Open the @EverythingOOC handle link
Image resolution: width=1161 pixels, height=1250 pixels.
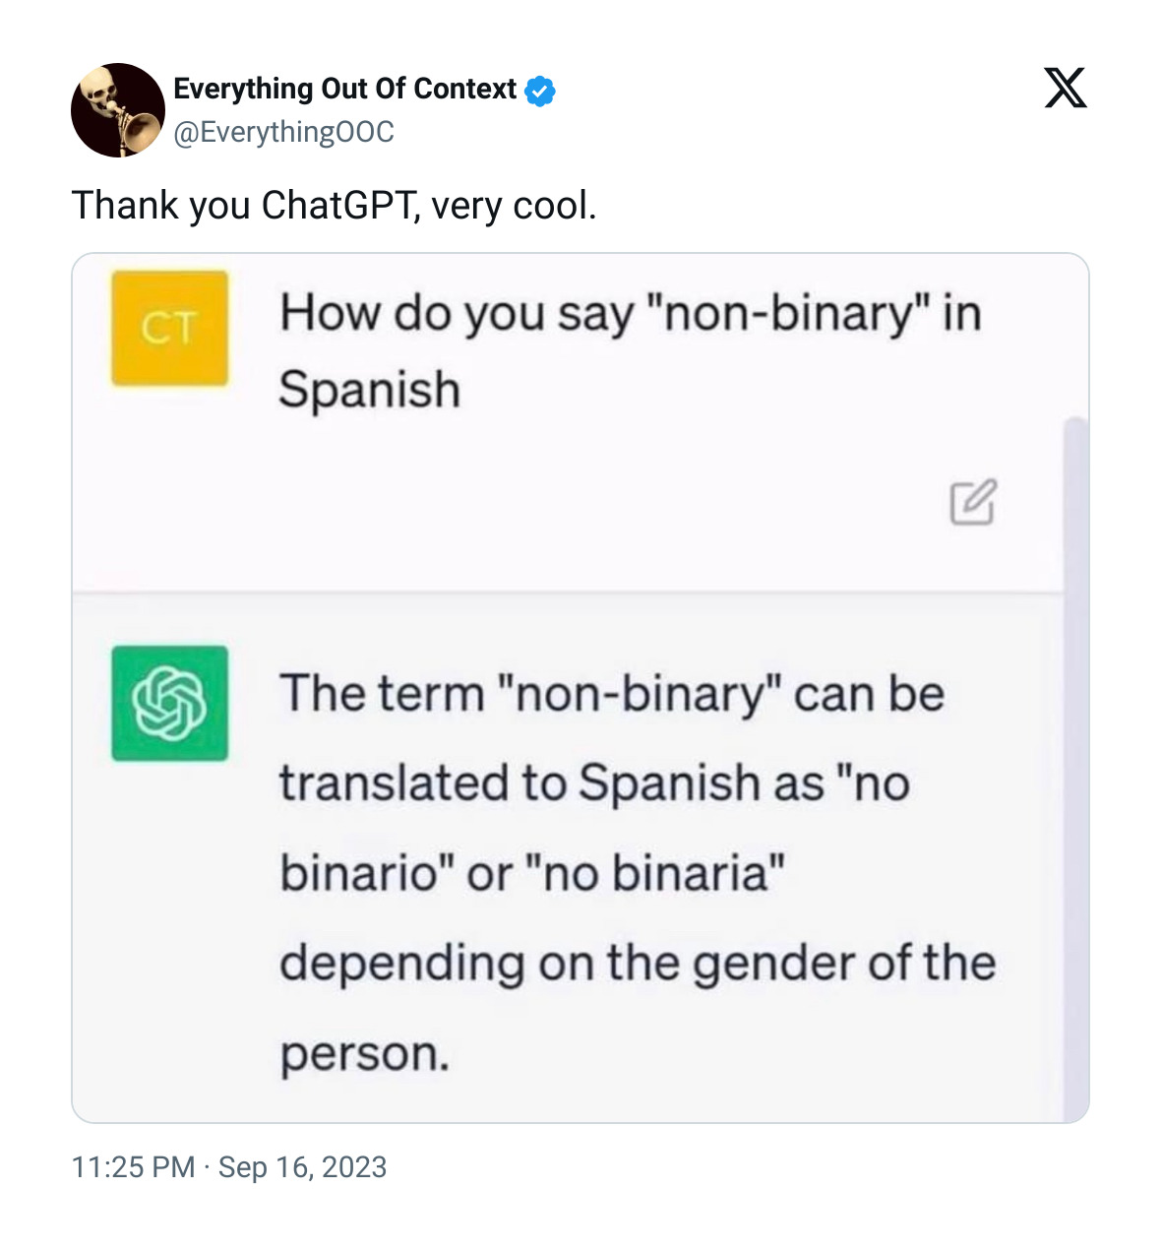(x=283, y=132)
